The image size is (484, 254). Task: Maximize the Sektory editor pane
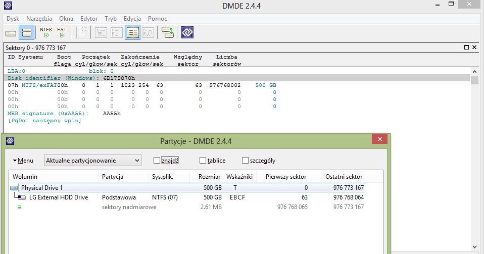click(466, 47)
